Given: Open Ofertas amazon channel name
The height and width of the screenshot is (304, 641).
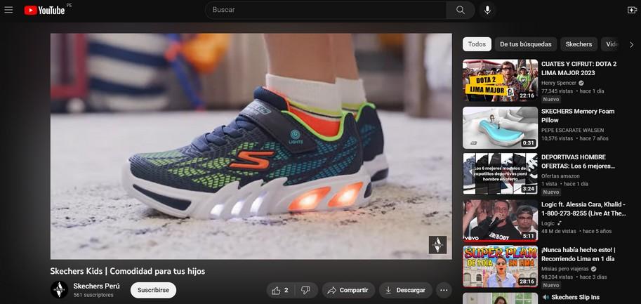Looking at the screenshot, I should tap(560, 176).
